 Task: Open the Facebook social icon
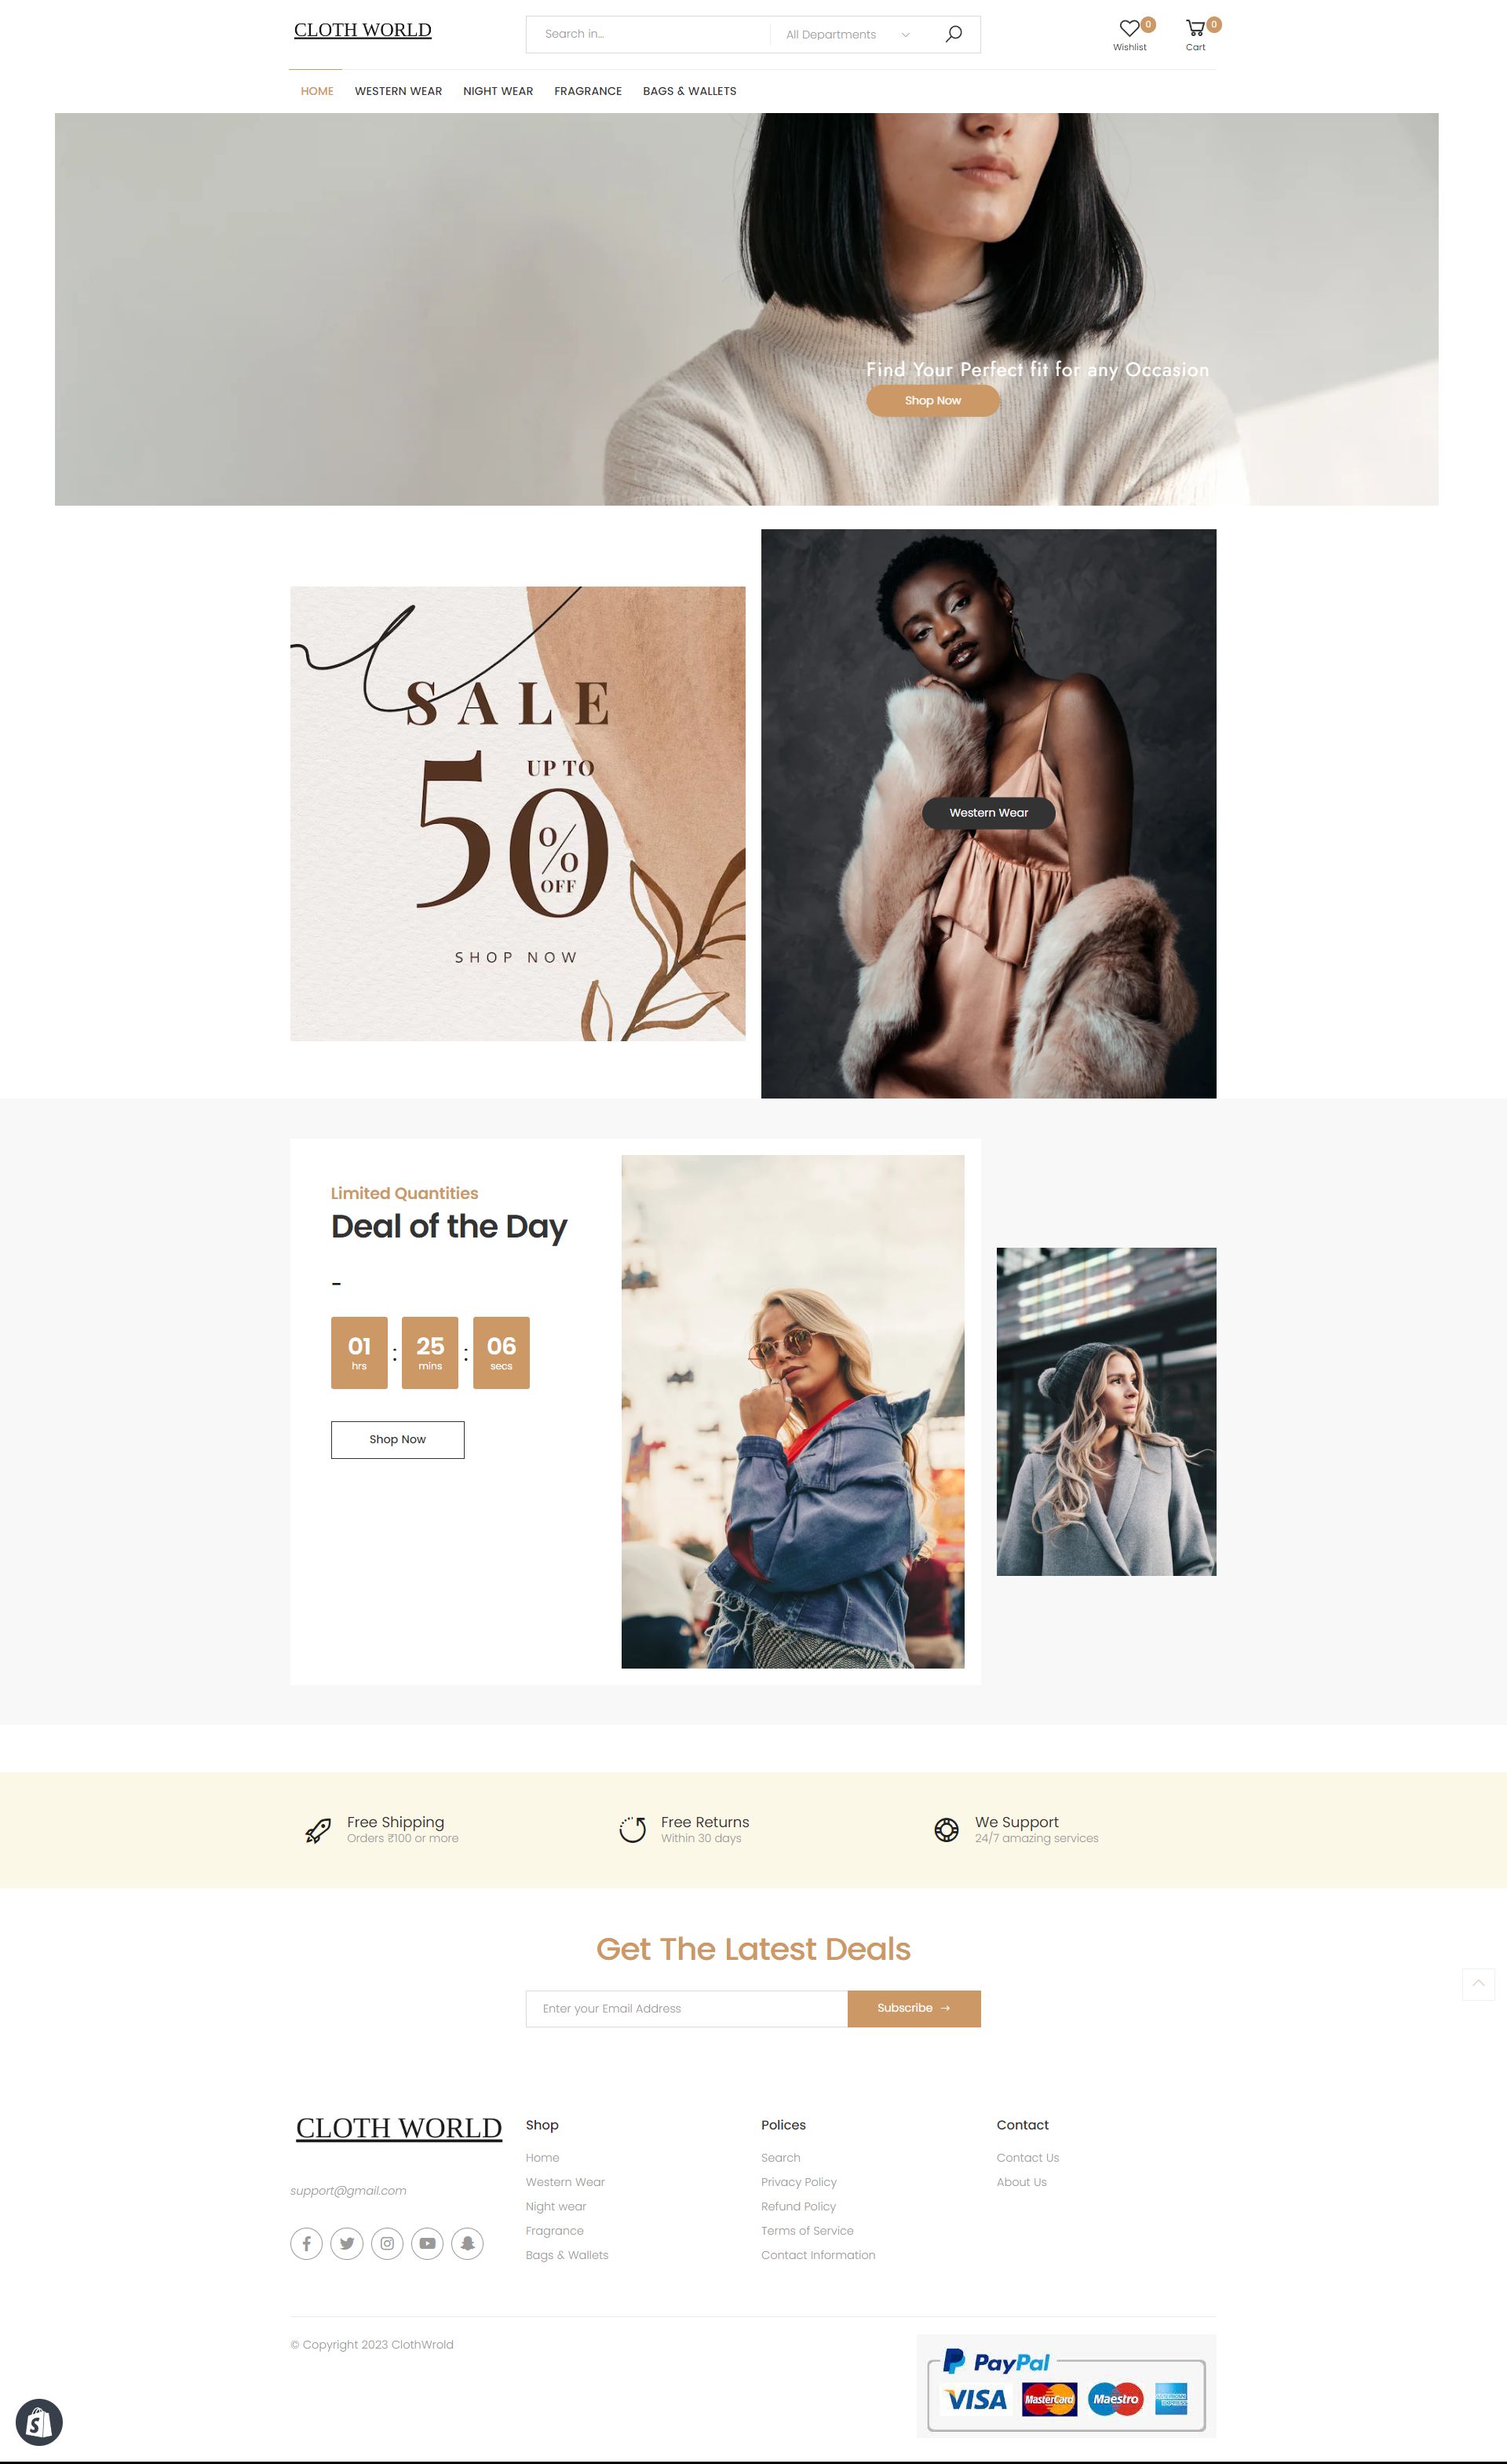tap(307, 2243)
